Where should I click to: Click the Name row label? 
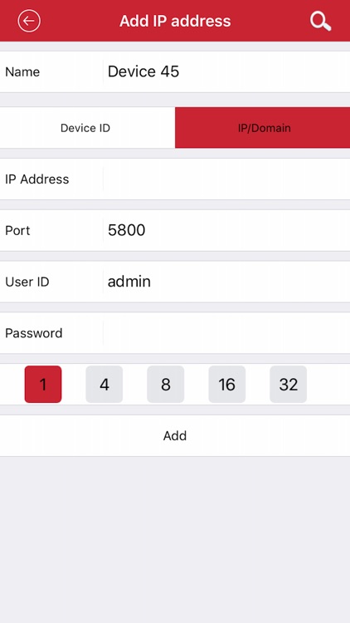pos(22,72)
